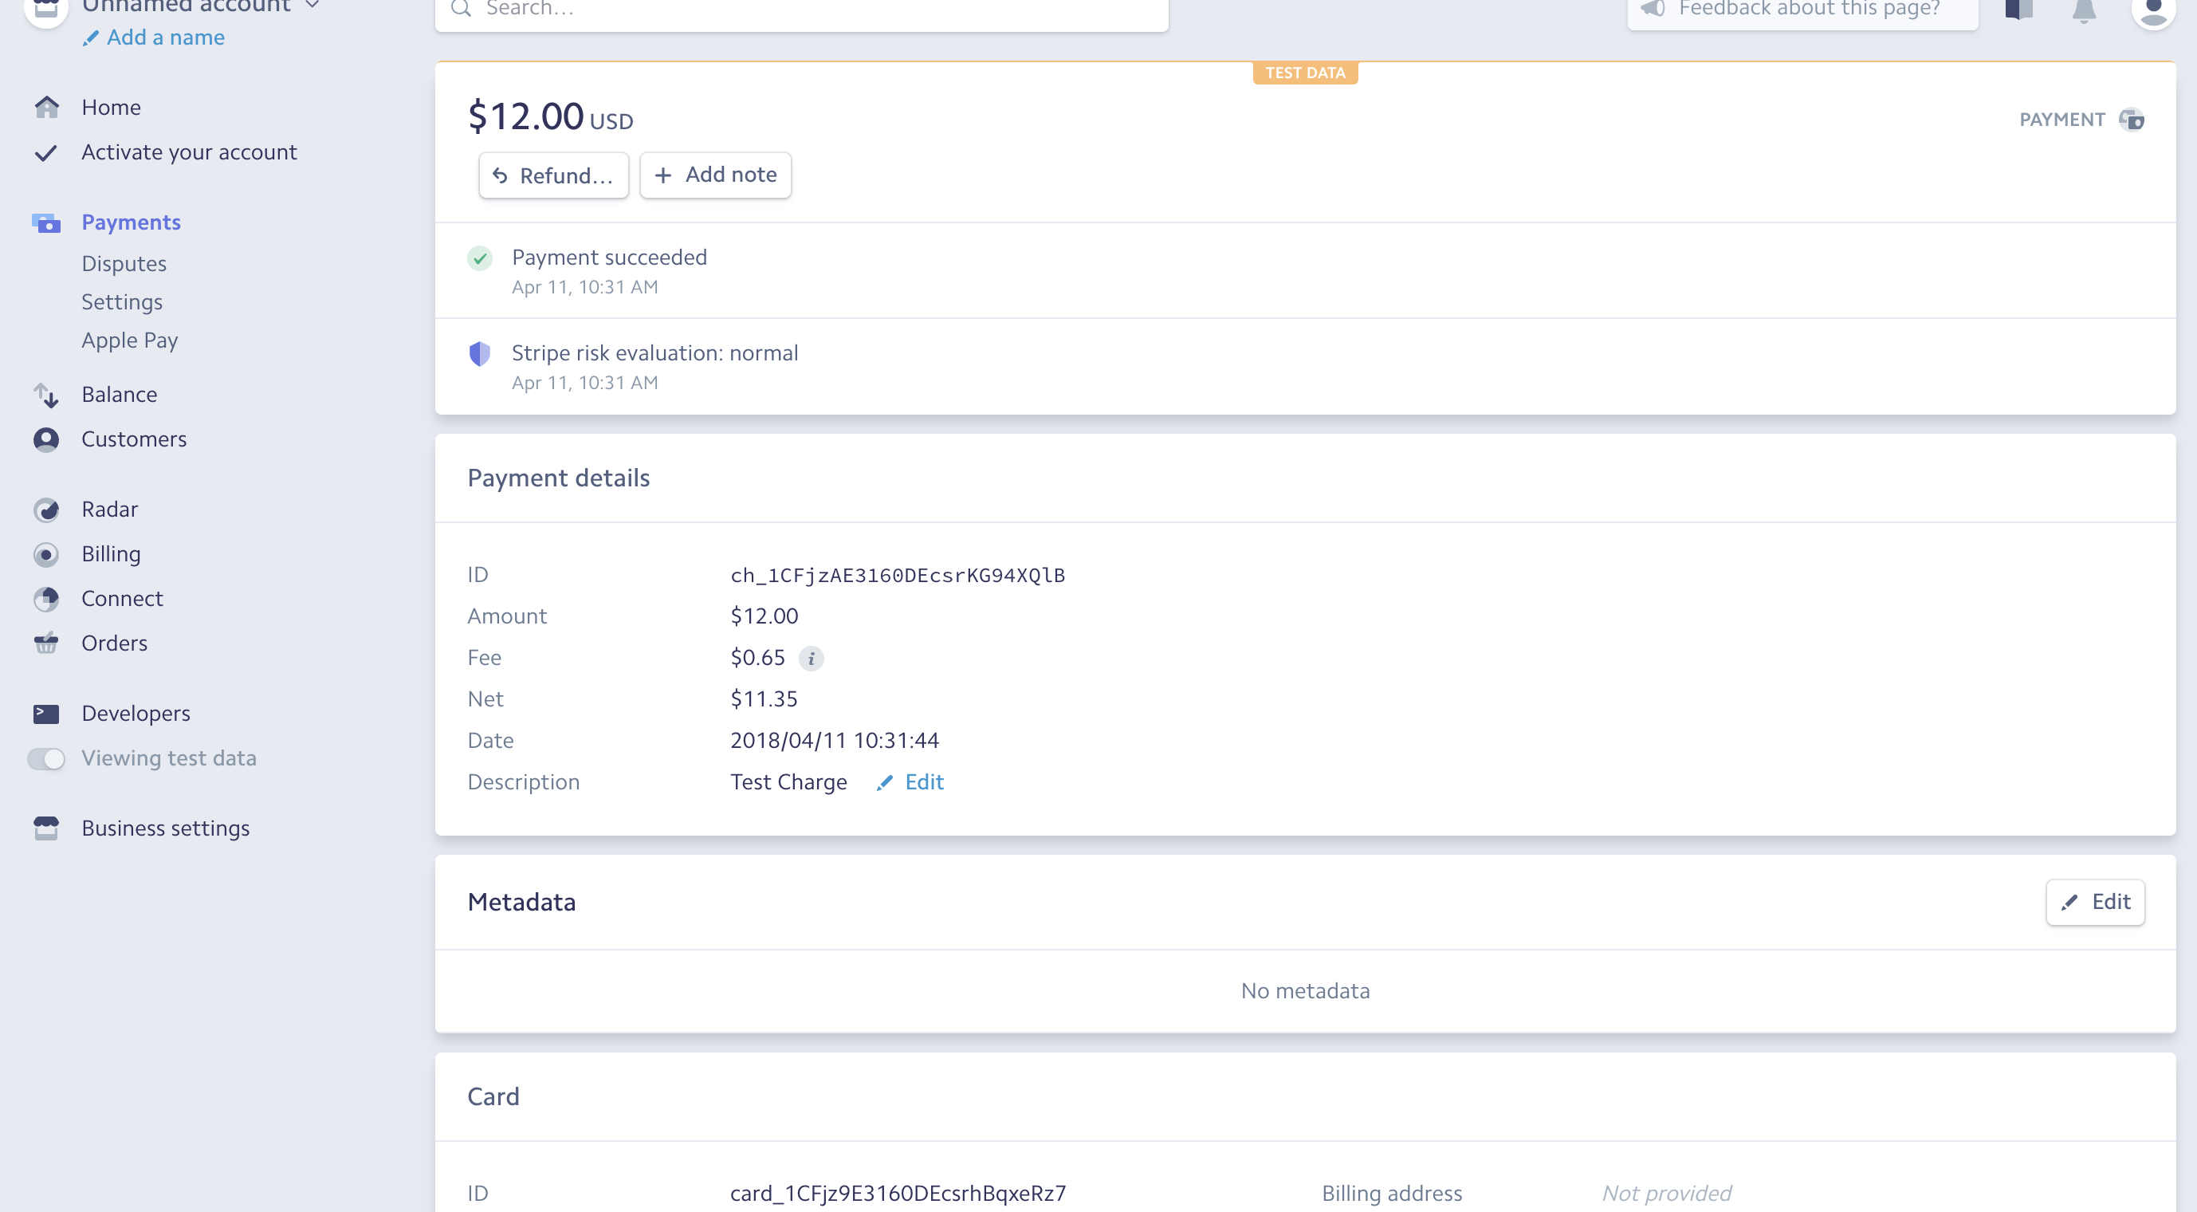2197x1212 pixels.
Task: Click the Home house icon in the sidebar
Action: pyautogui.click(x=46, y=108)
